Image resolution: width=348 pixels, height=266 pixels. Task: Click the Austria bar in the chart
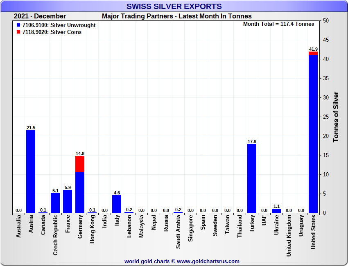tap(31, 171)
